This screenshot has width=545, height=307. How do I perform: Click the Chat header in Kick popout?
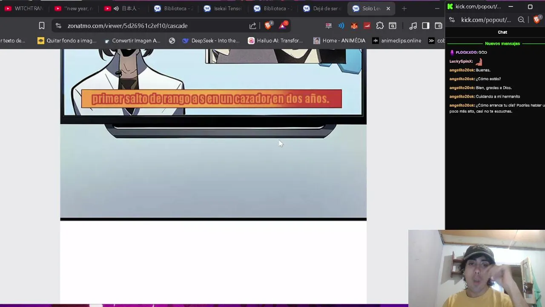[x=502, y=32]
